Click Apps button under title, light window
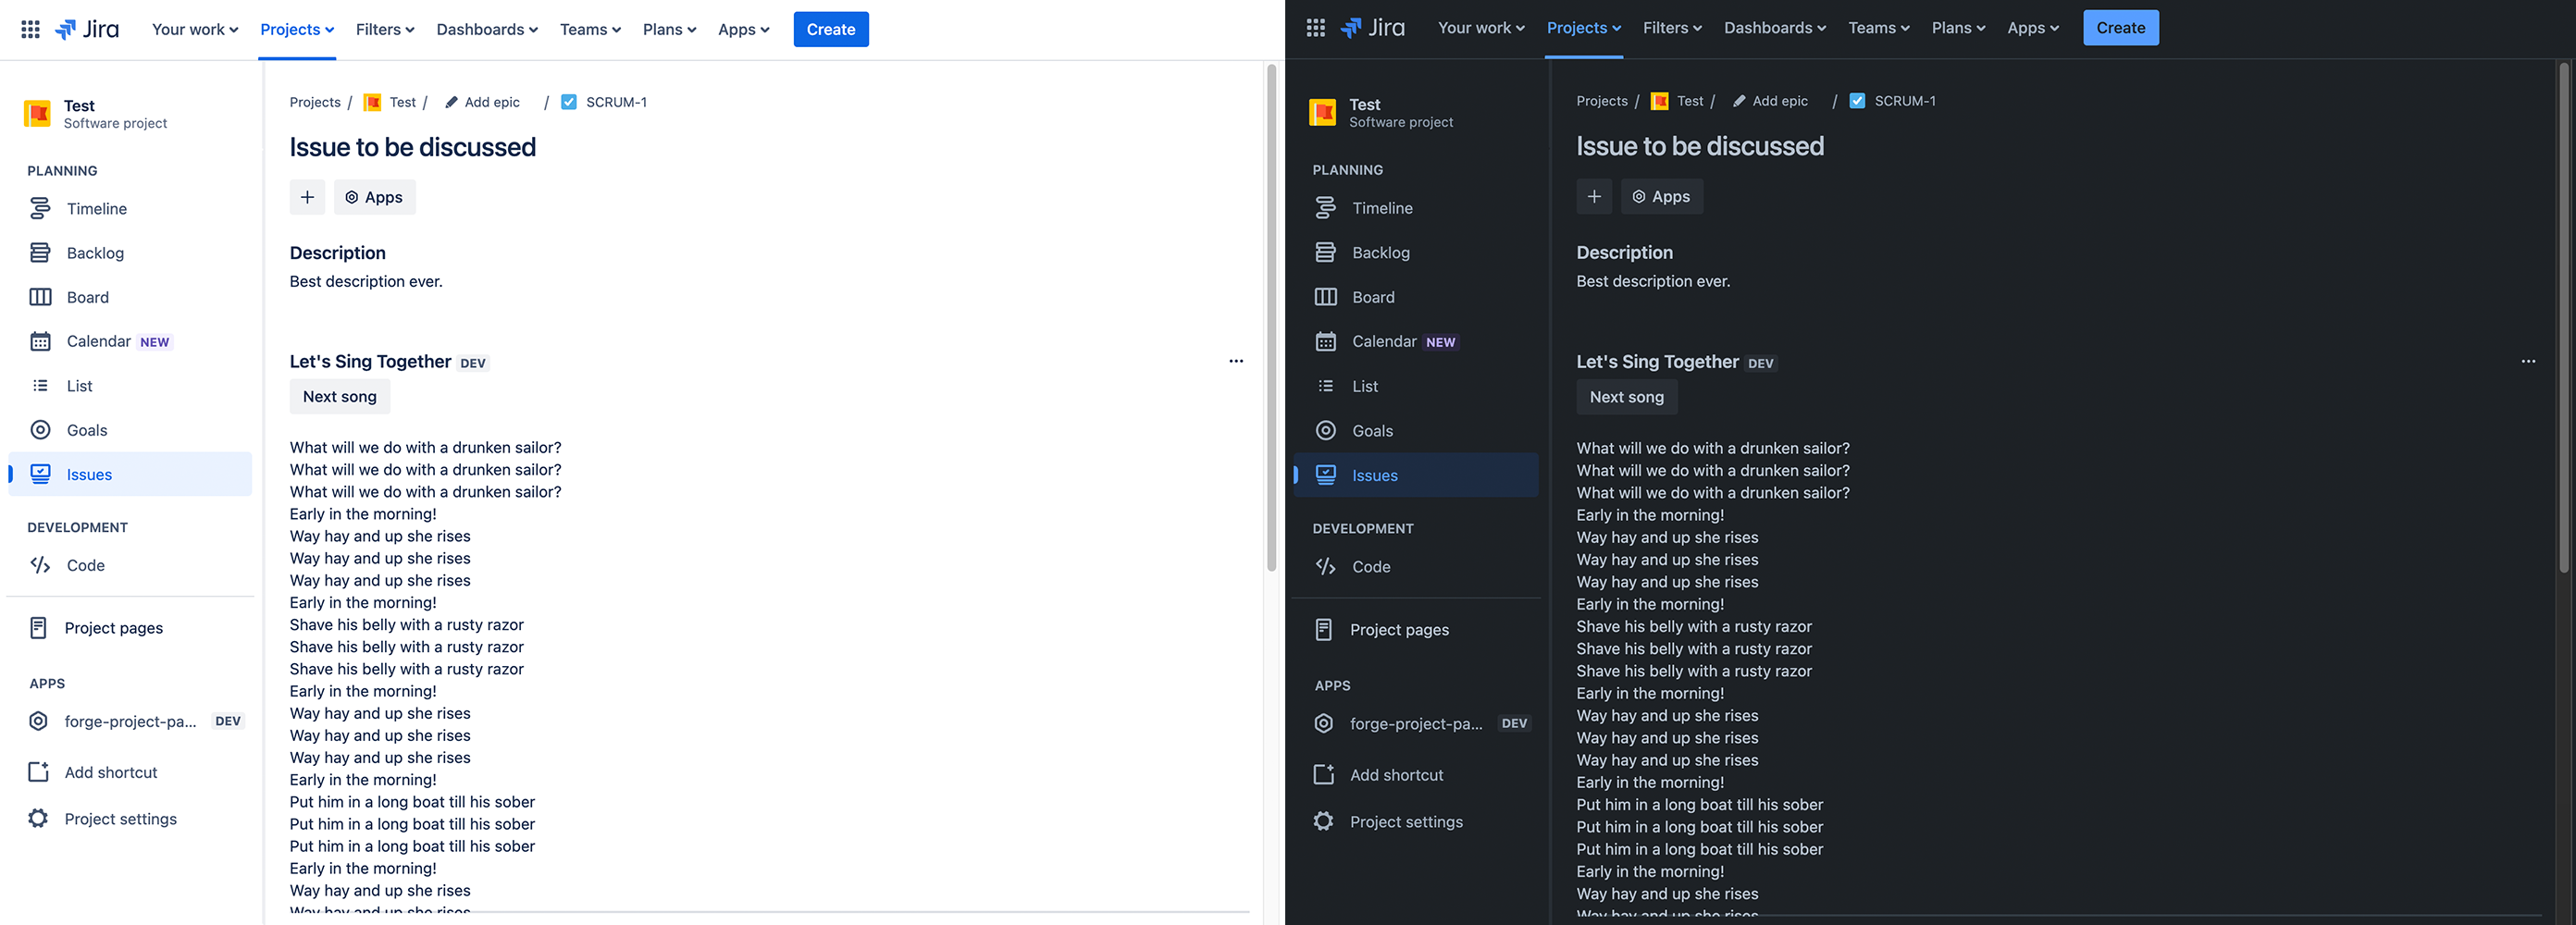Viewport: 2576px width, 925px height. coord(375,197)
